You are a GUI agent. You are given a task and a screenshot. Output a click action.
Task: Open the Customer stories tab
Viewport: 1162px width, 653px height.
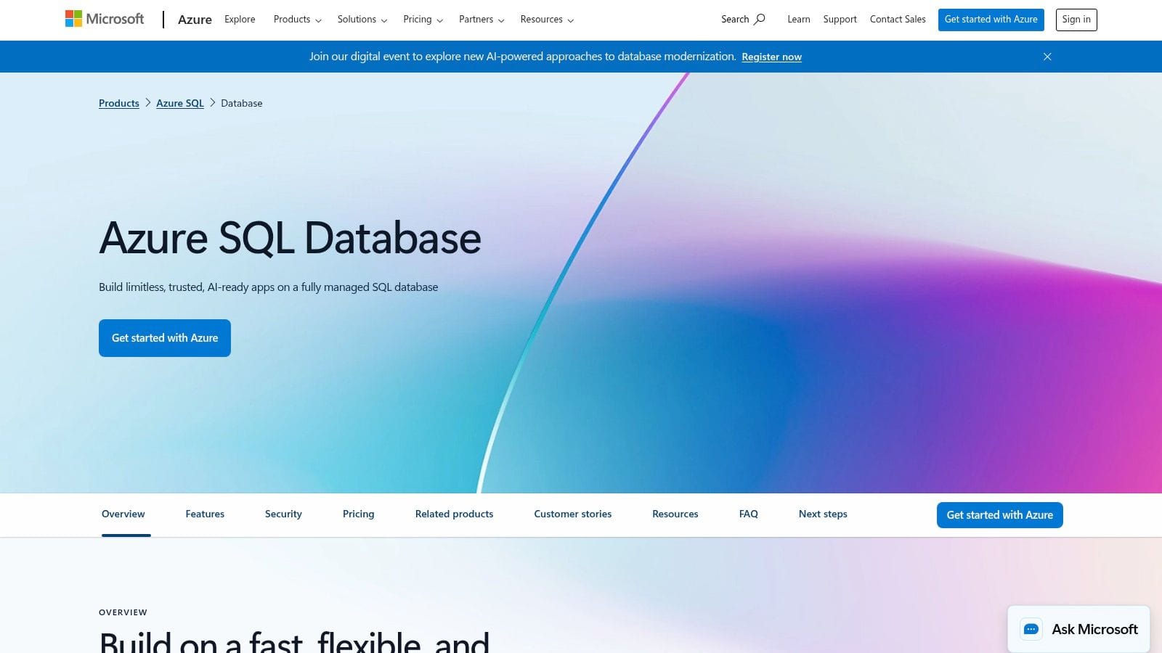572,514
